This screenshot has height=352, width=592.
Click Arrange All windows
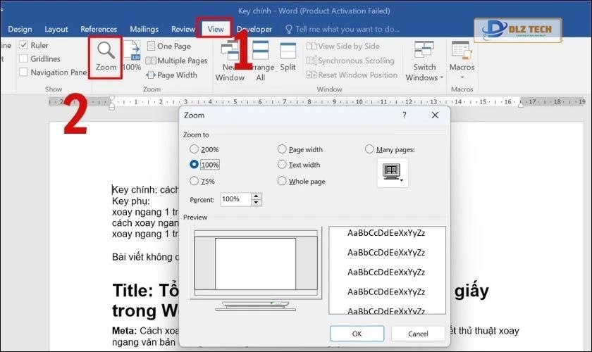click(x=261, y=61)
